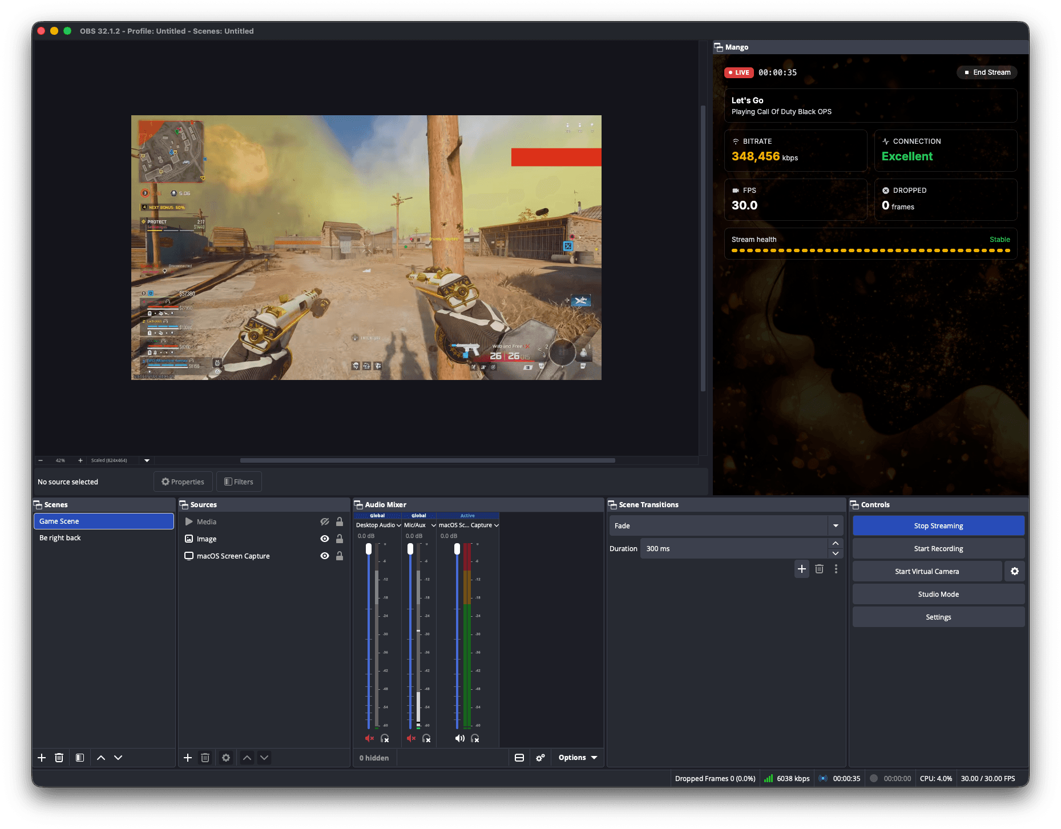Remove scene transition trash icon
Viewport: 1061px width, 829px height.
(x=819, y=569)
